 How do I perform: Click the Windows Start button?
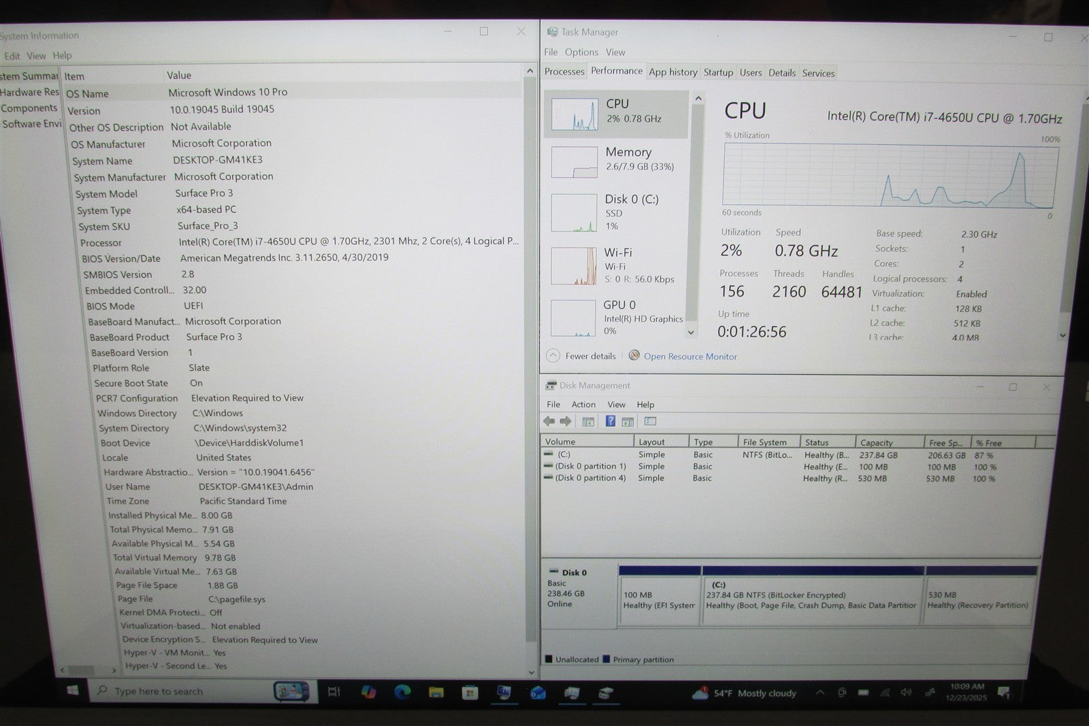pyautogui.click(x=73, y=691)
